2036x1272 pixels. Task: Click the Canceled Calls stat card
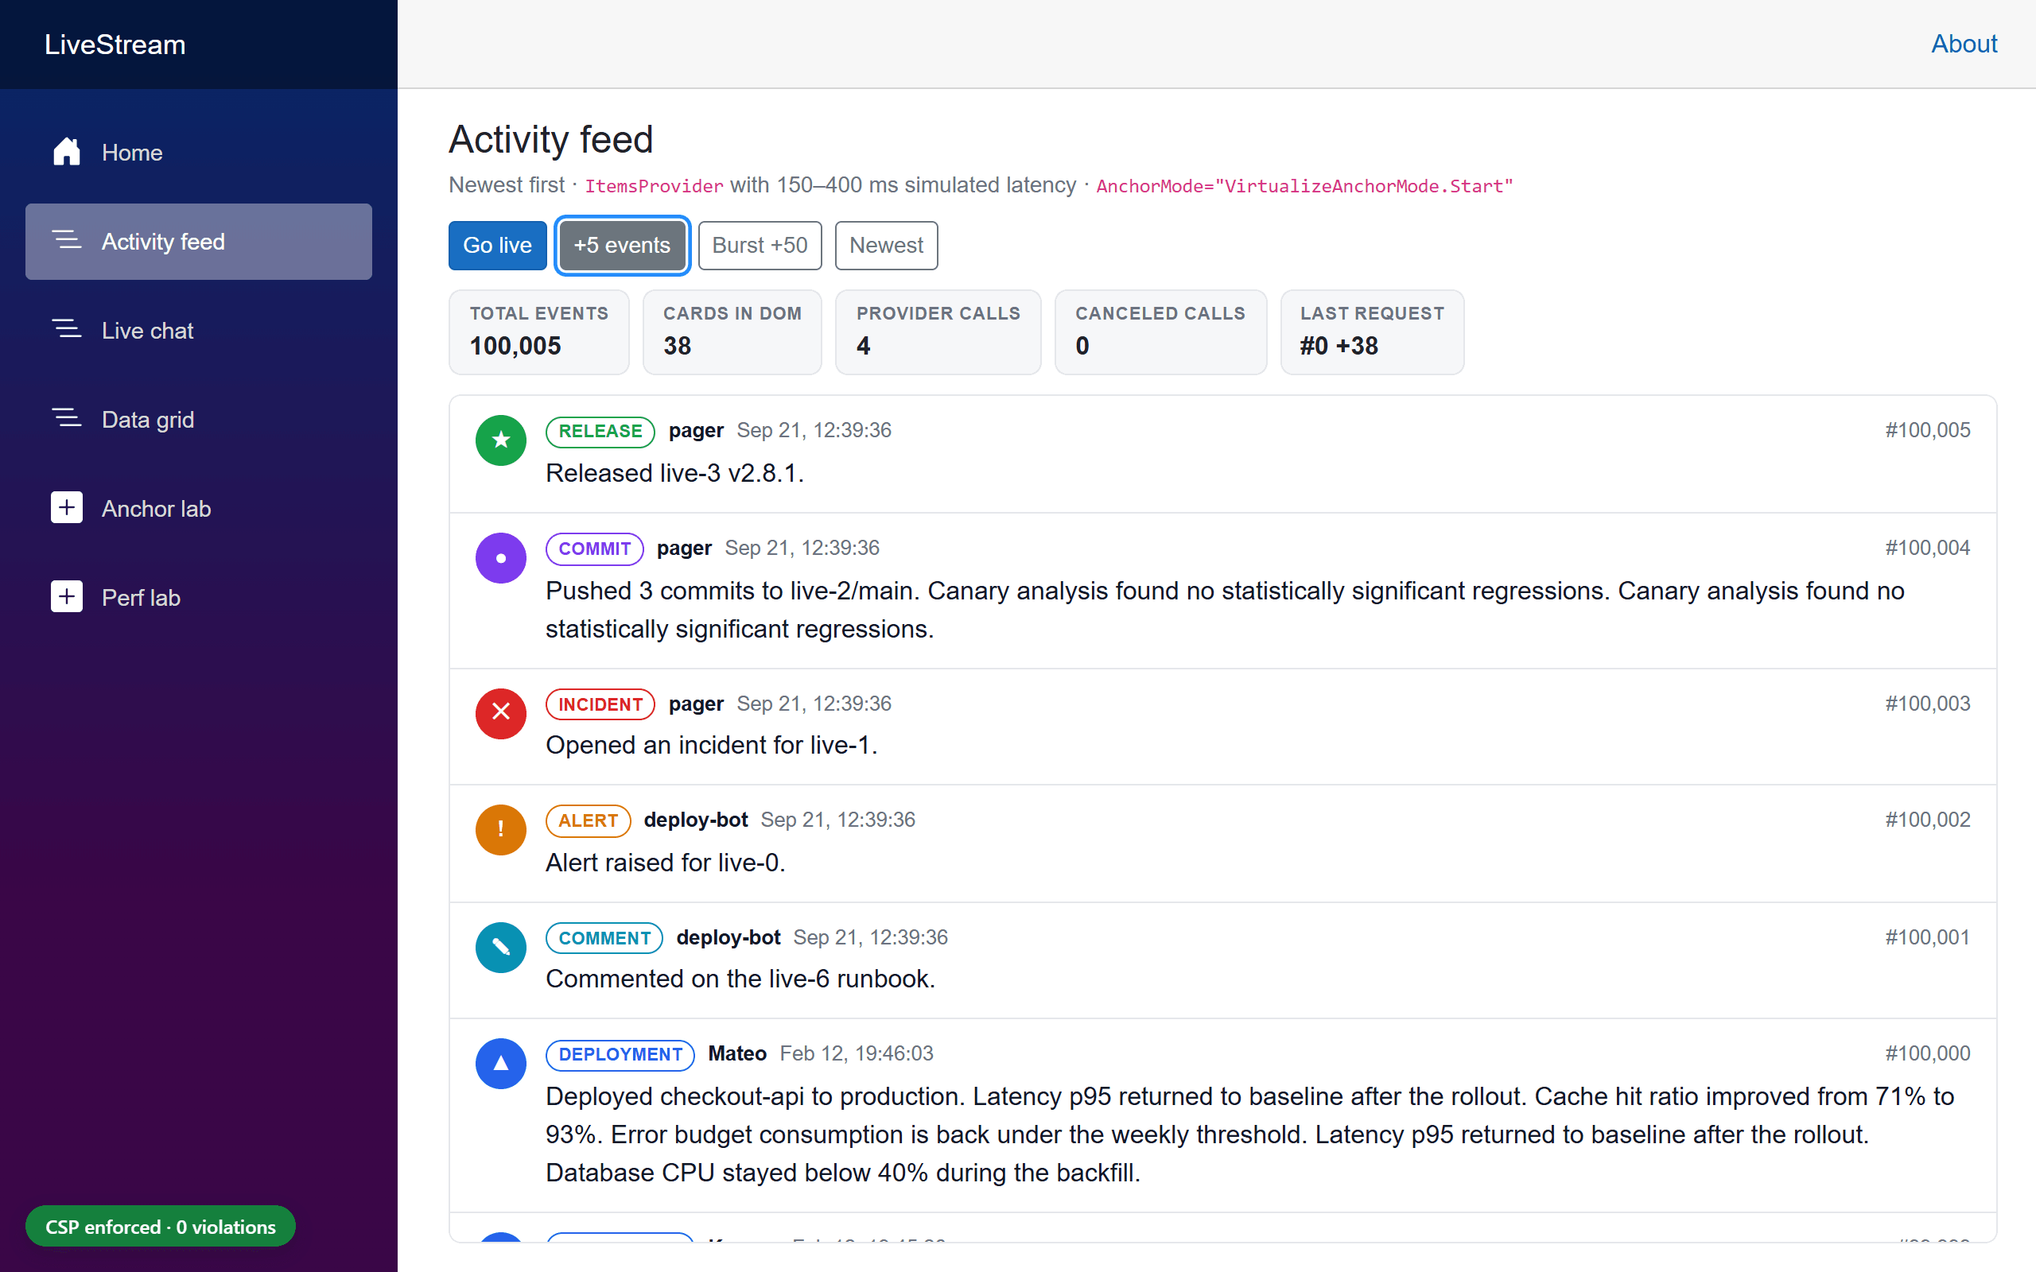(x=1160, y=332)
